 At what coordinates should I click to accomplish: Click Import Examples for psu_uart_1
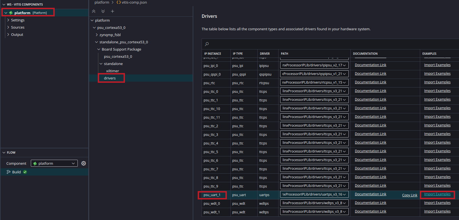coord(437,194)
